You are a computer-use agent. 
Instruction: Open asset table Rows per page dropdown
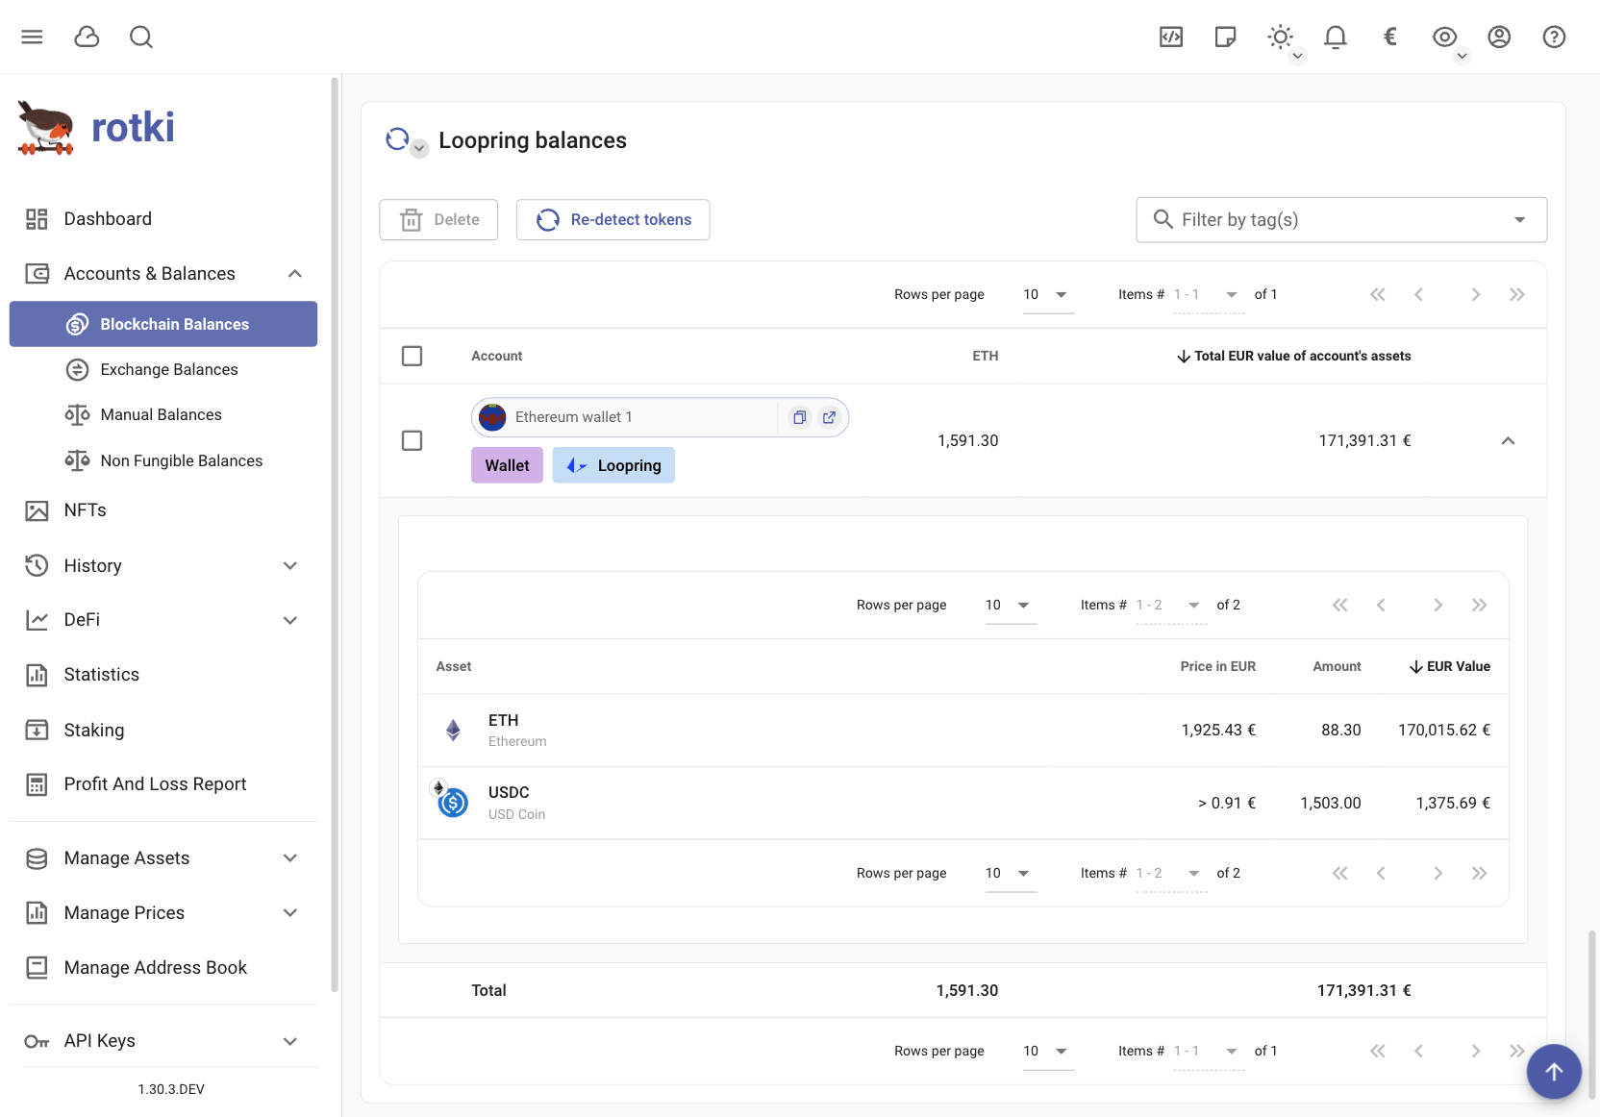(x=1011, y=606)
